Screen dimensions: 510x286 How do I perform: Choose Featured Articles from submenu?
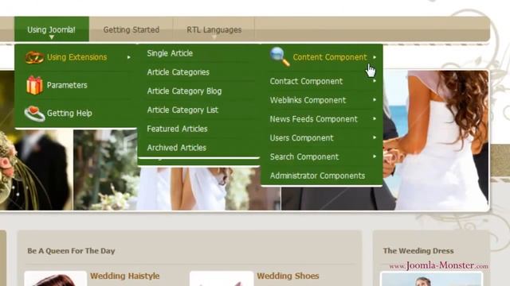coord(177,129)
